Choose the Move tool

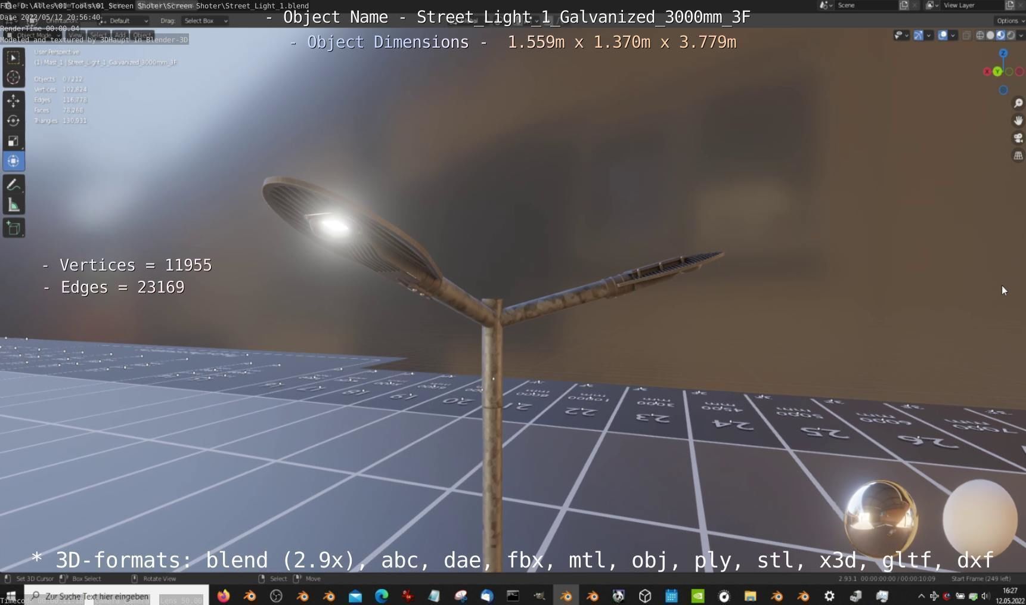(13, 101)
